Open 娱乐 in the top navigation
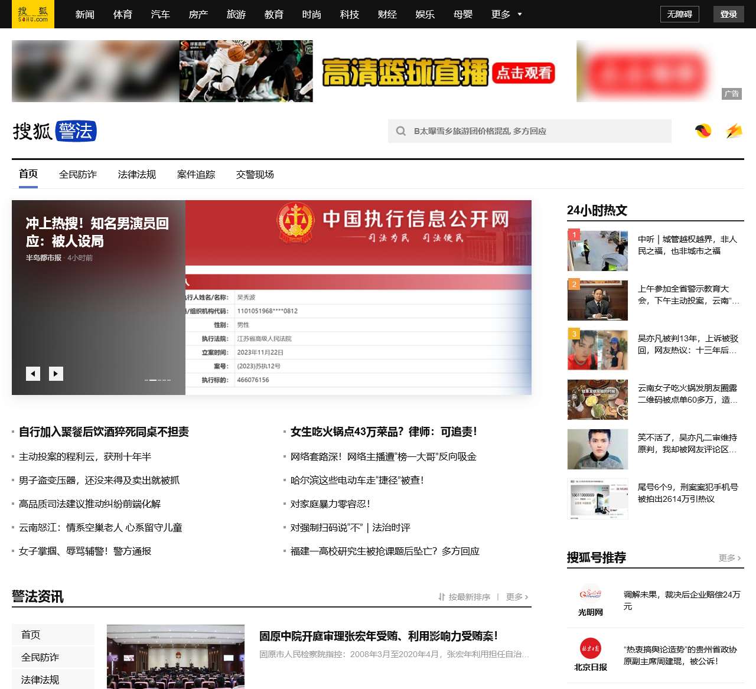Image resolution: width=756 pixels, height=689 pixels. (425, 14)
